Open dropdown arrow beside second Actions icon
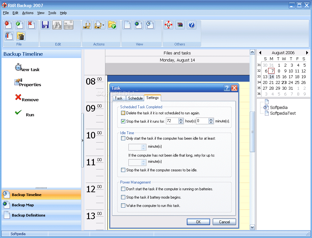Image resolution: width=312 pixels, height=238 pixels. tap(103, 25)
